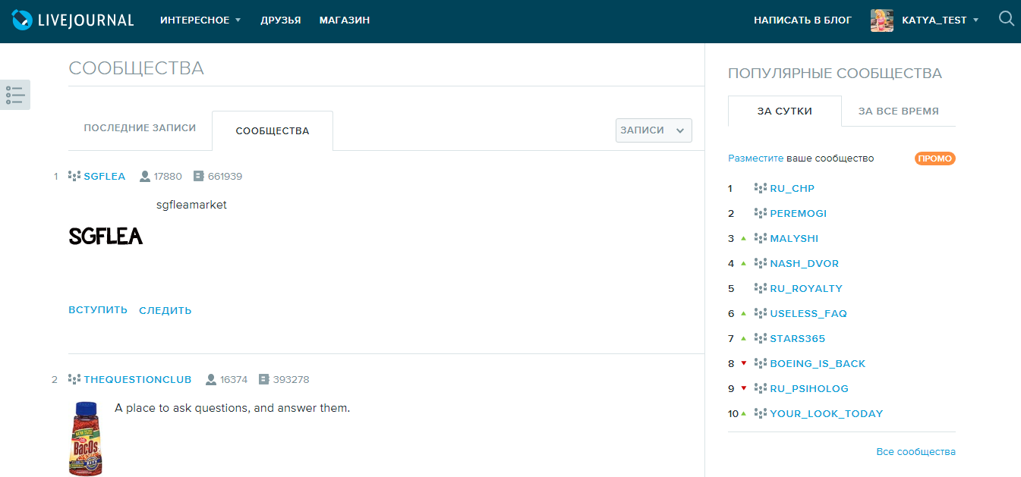Toggle the sidebar list icon button

pos(15,95)
